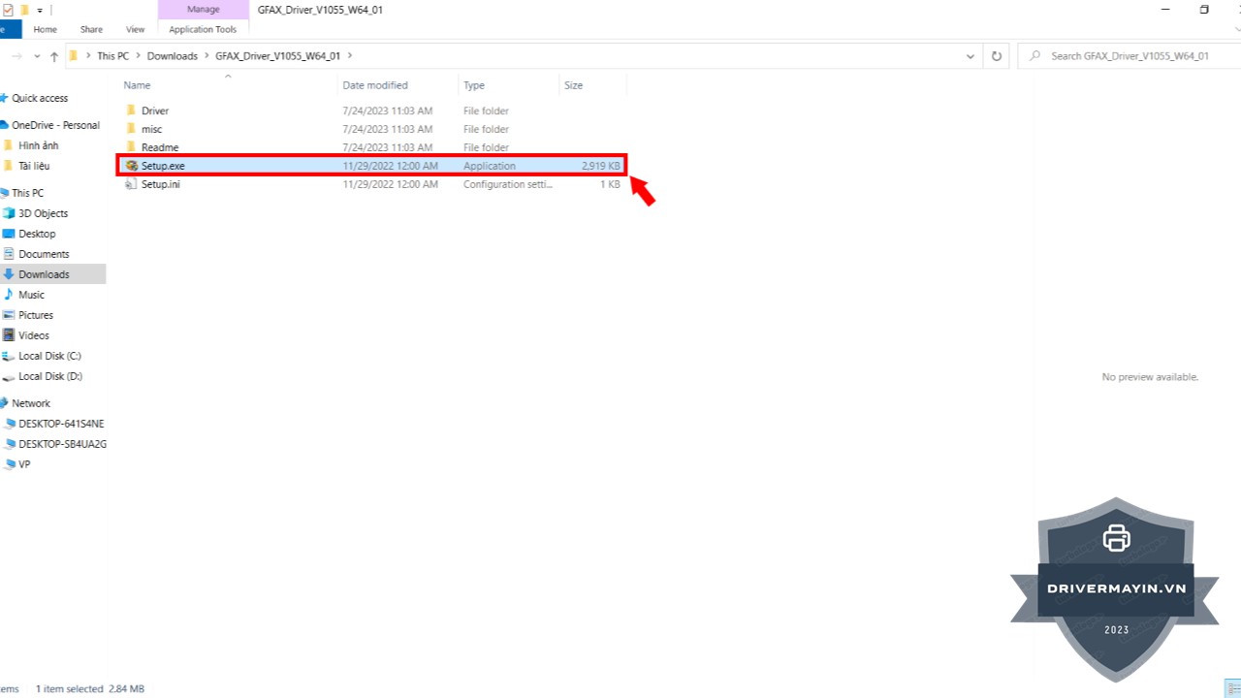Open the misc folder
This screenshot has height=698, width=1241.
pyautogui.click(x=151, y=129)
